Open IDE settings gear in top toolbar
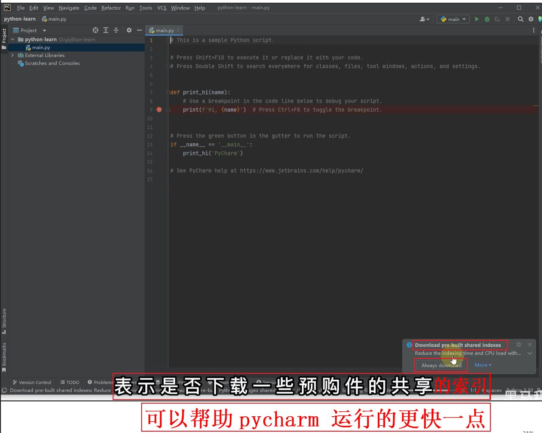The image size is (542, 433). click(531, 19)
